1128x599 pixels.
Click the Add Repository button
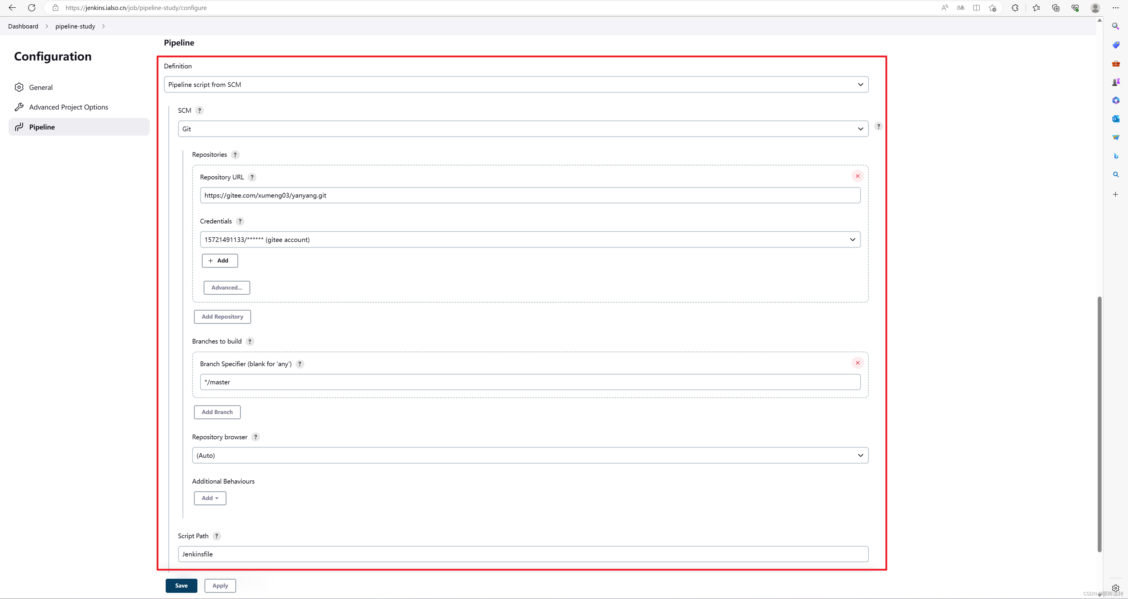[221, 316]
